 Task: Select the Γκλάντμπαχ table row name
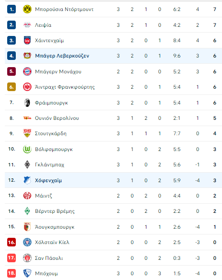(x=50, y=164)
